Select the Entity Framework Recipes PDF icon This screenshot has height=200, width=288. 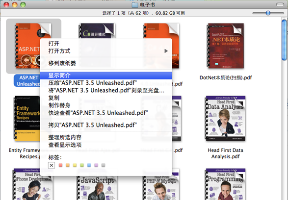27,118
